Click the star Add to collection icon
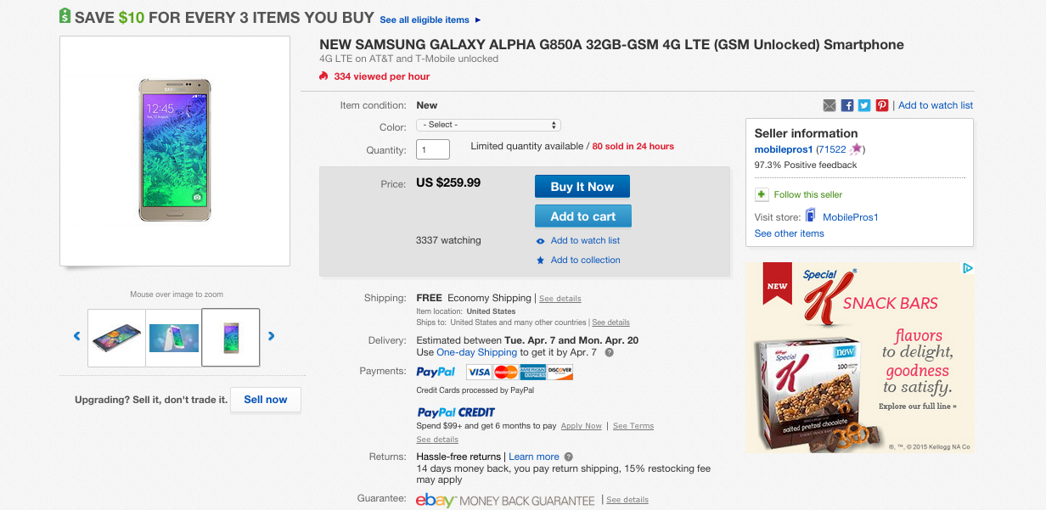 [x=541, y=261]
